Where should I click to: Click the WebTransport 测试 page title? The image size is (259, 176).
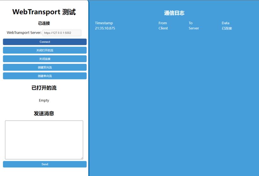click(x=44, y=12)
